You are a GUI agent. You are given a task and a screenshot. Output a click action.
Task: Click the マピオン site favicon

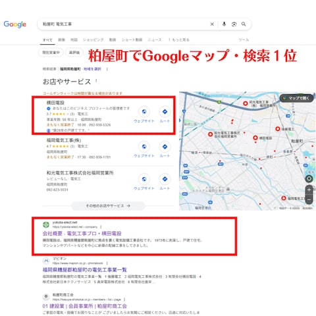tap(46, 261)
